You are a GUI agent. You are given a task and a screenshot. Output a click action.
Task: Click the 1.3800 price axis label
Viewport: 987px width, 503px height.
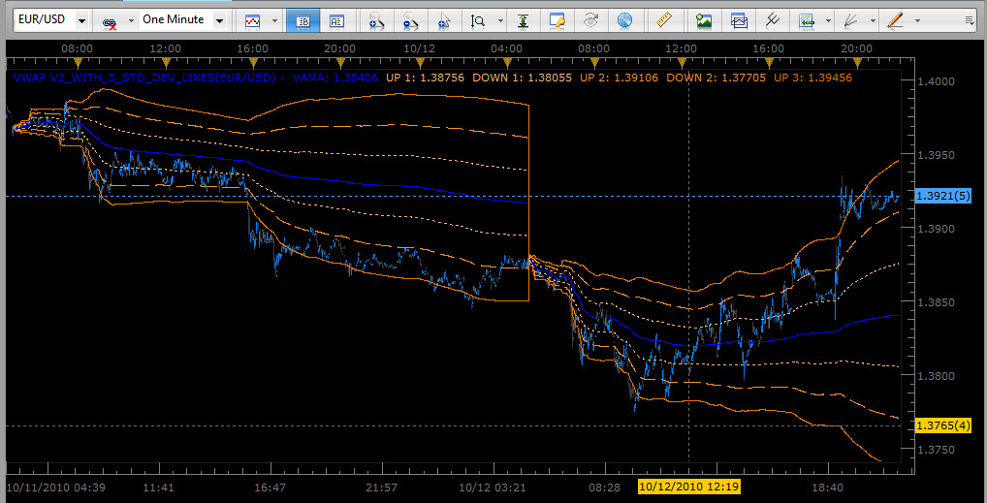coord(936,376)
